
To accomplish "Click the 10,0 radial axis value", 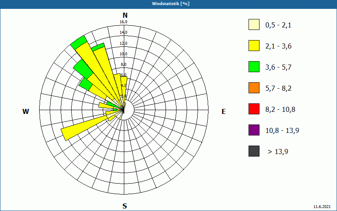I will [x=123, y=54].
